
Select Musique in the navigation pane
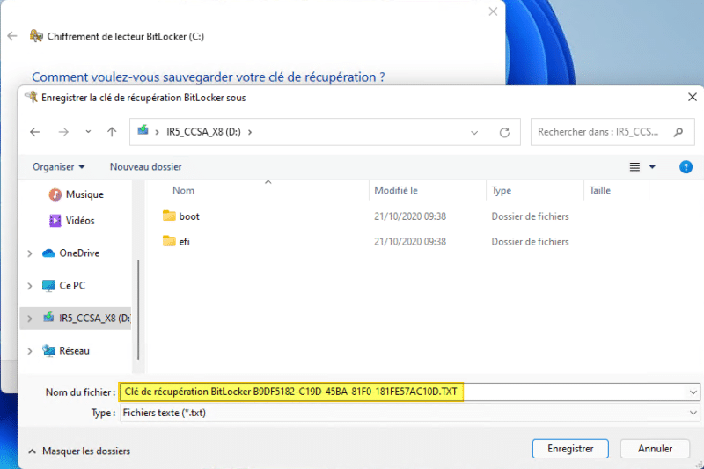[84, 194]
